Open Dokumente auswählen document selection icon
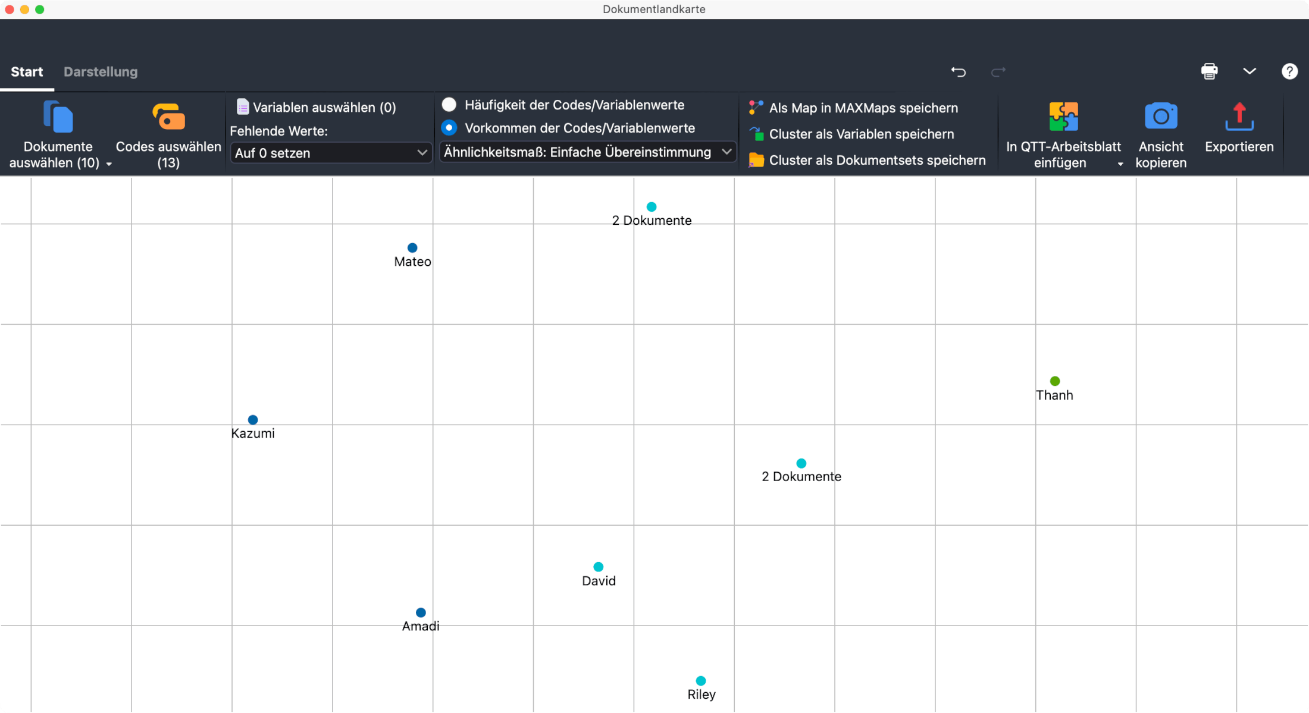This screenshot has width=1309, height=713. coord(58,117)
